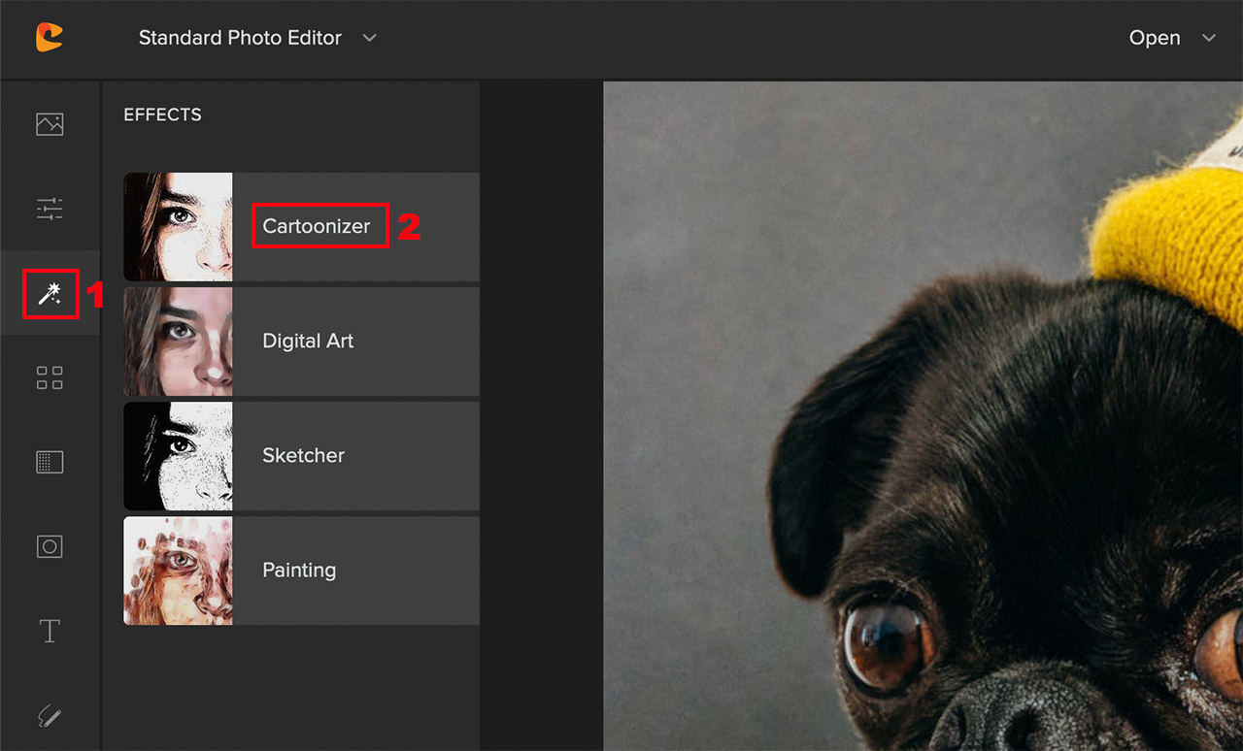The image size is (1243, 751).
Task: Choose the Digital Art effect category
Action: 308,341
